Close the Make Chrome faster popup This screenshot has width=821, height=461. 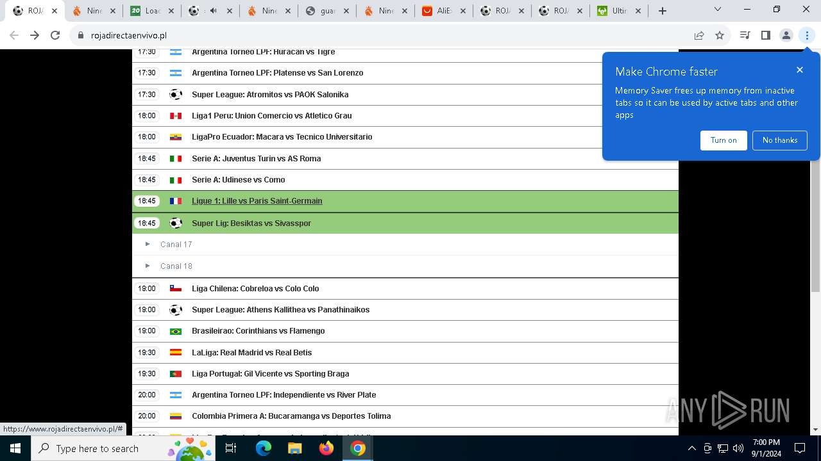click(800, 70)
